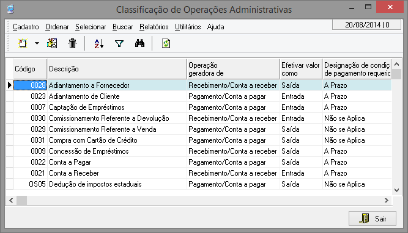Open the Ajuda menu
This screenshot has width=408, height=233.
[x=215, y=27]
